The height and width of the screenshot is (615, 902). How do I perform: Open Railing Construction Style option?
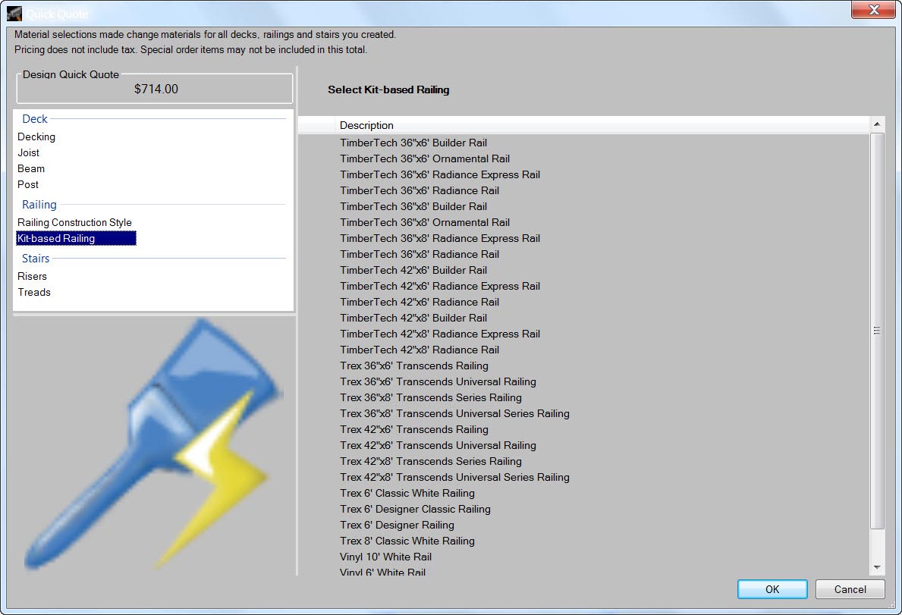[75, 222]
